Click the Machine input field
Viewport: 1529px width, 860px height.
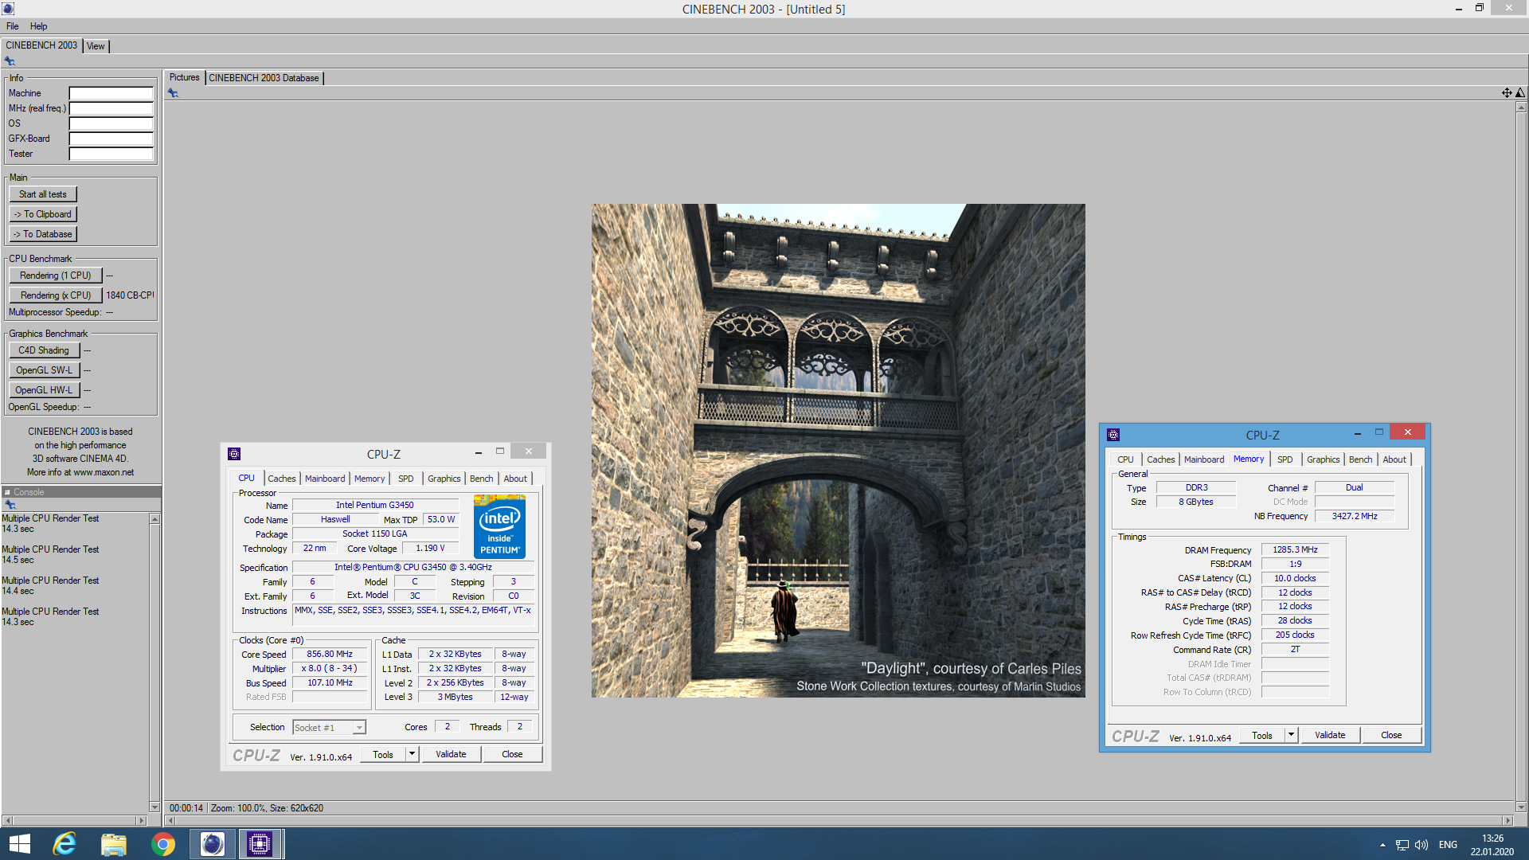coord(111,93)
